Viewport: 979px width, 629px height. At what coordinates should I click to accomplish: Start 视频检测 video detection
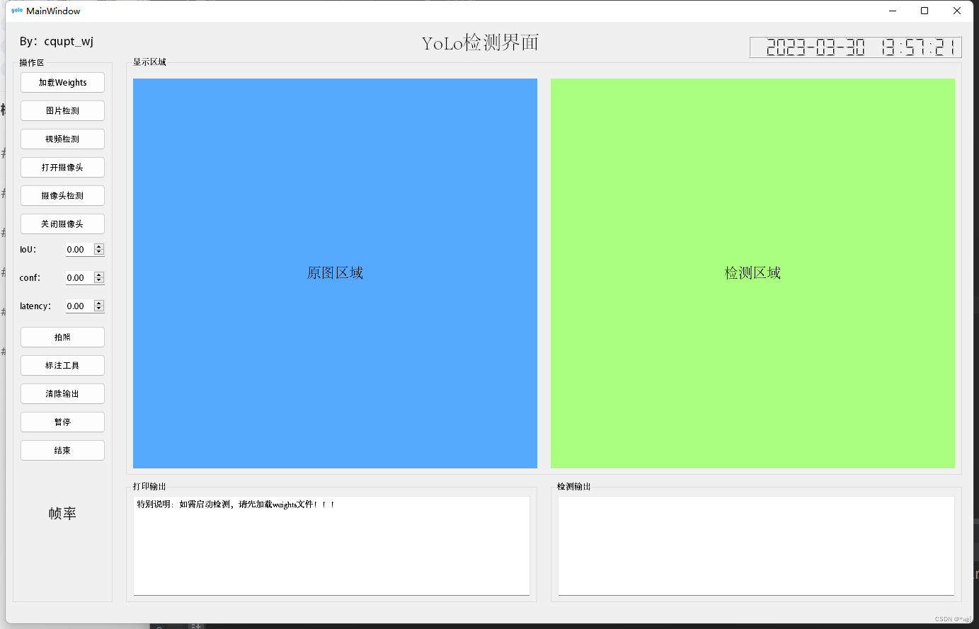click(62, 139)
